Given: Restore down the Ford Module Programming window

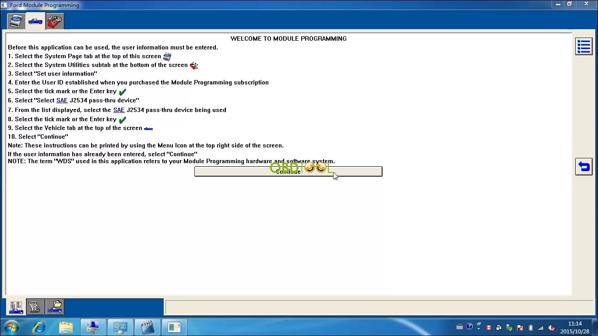Looking at the screenshot, I should 570,4.
